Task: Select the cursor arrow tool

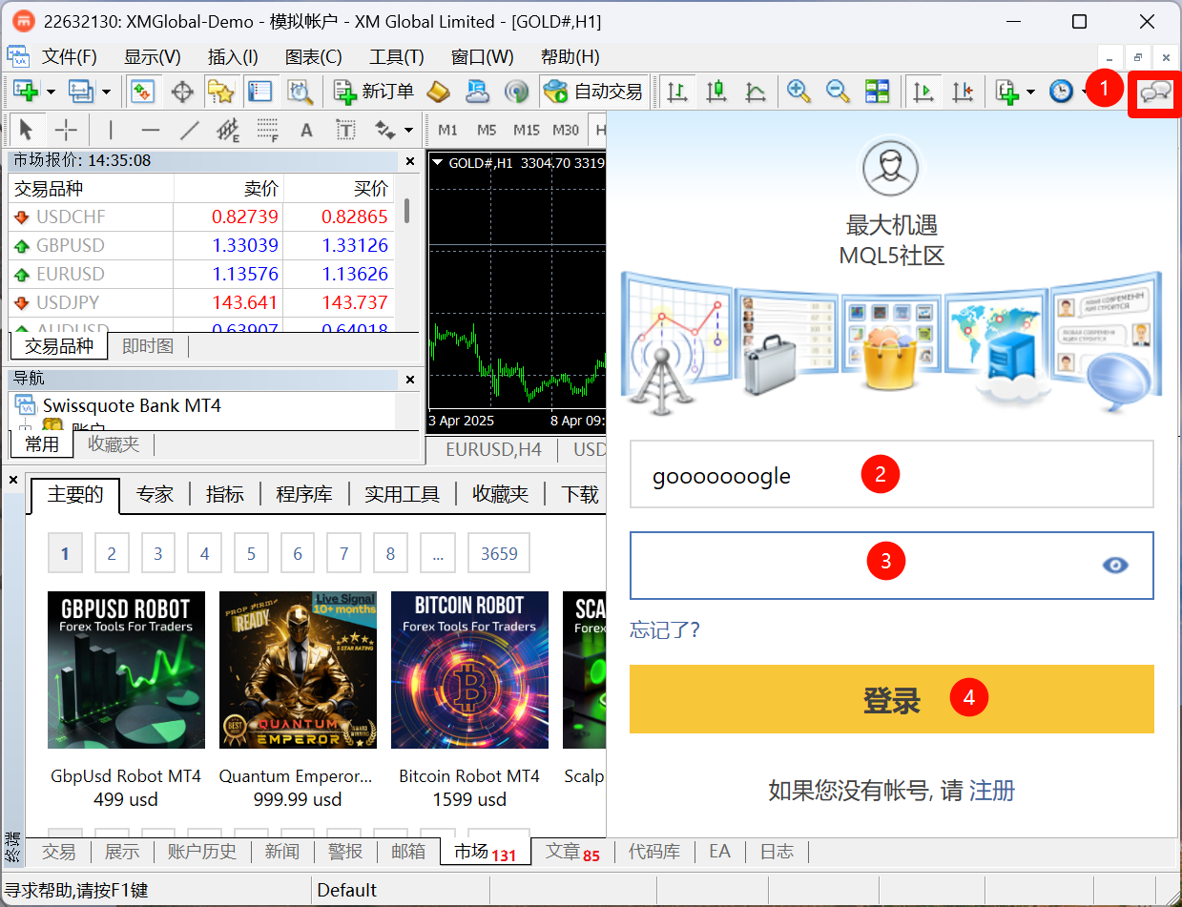Action: point(26,129)
